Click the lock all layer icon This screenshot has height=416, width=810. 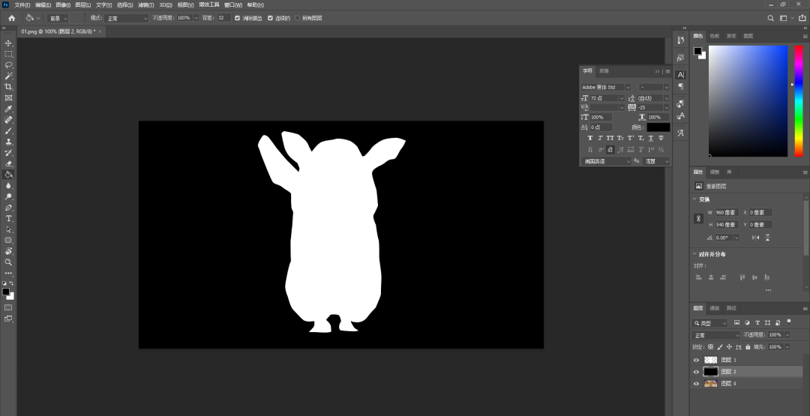point(748,347)
